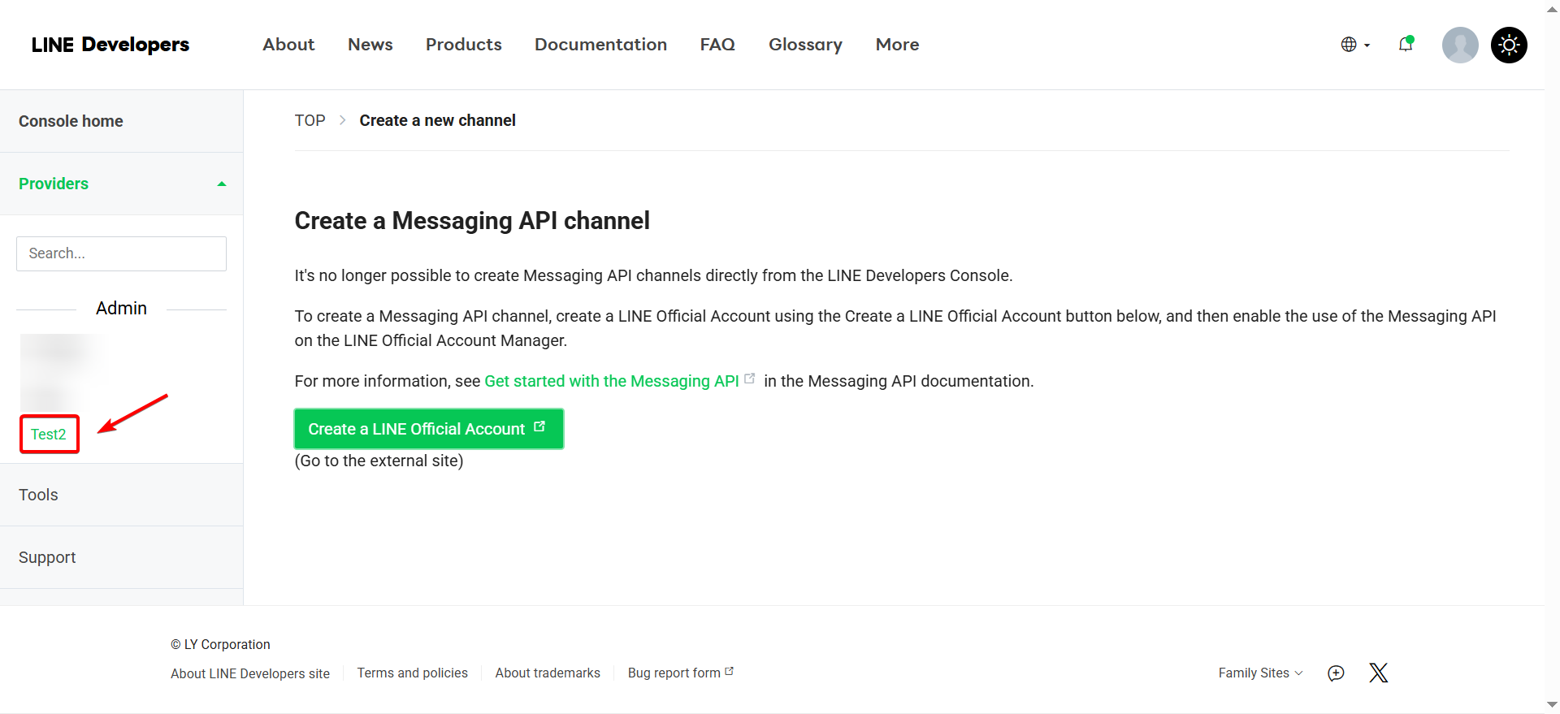1560x714 pixels.
Task: Click the scrollbar down arrow
Action: [x=1552, y=705]
